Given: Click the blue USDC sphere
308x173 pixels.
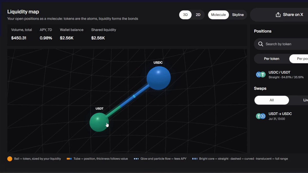Looking at the screenshot, I should [x=159, y=78].
